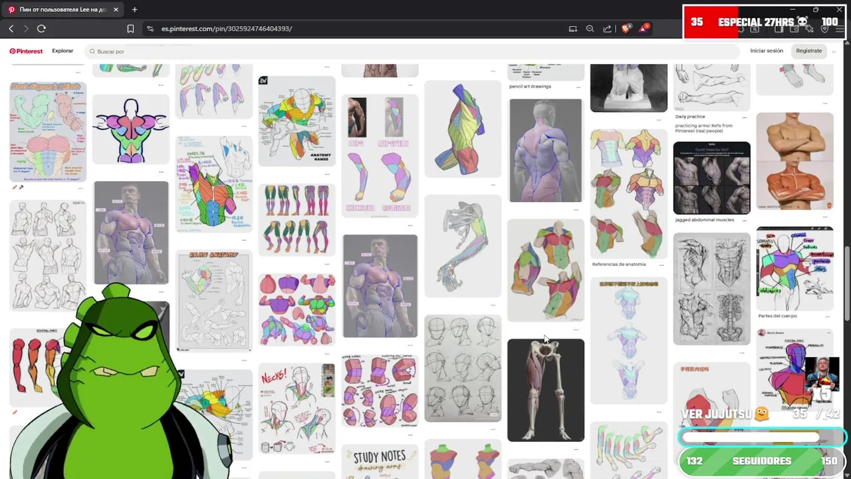Viewport: 851px width, 479px height.
Task: Click the zoom magnifier icon in address bar
Action: [x=590, y=29]
